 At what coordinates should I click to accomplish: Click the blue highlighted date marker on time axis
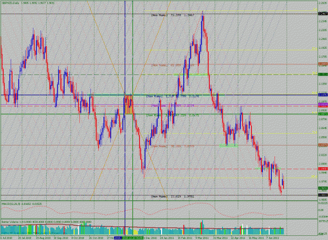coord(118,238)
